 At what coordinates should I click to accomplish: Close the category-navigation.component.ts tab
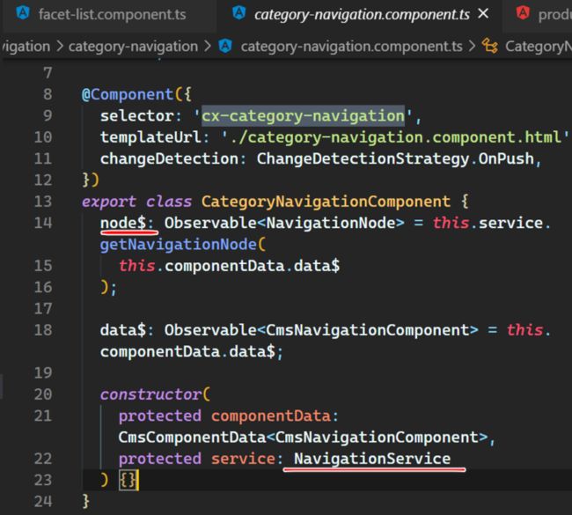[x=483, y=14]
